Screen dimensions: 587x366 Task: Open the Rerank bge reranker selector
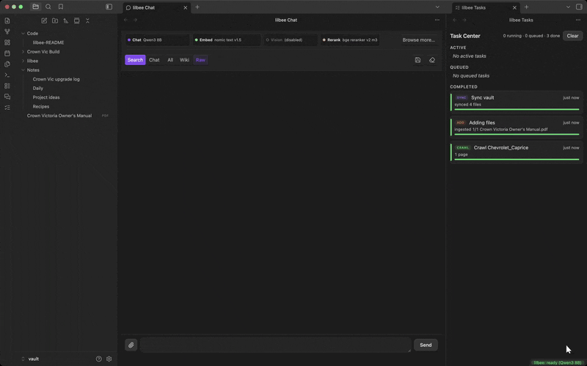pos(350,40)
